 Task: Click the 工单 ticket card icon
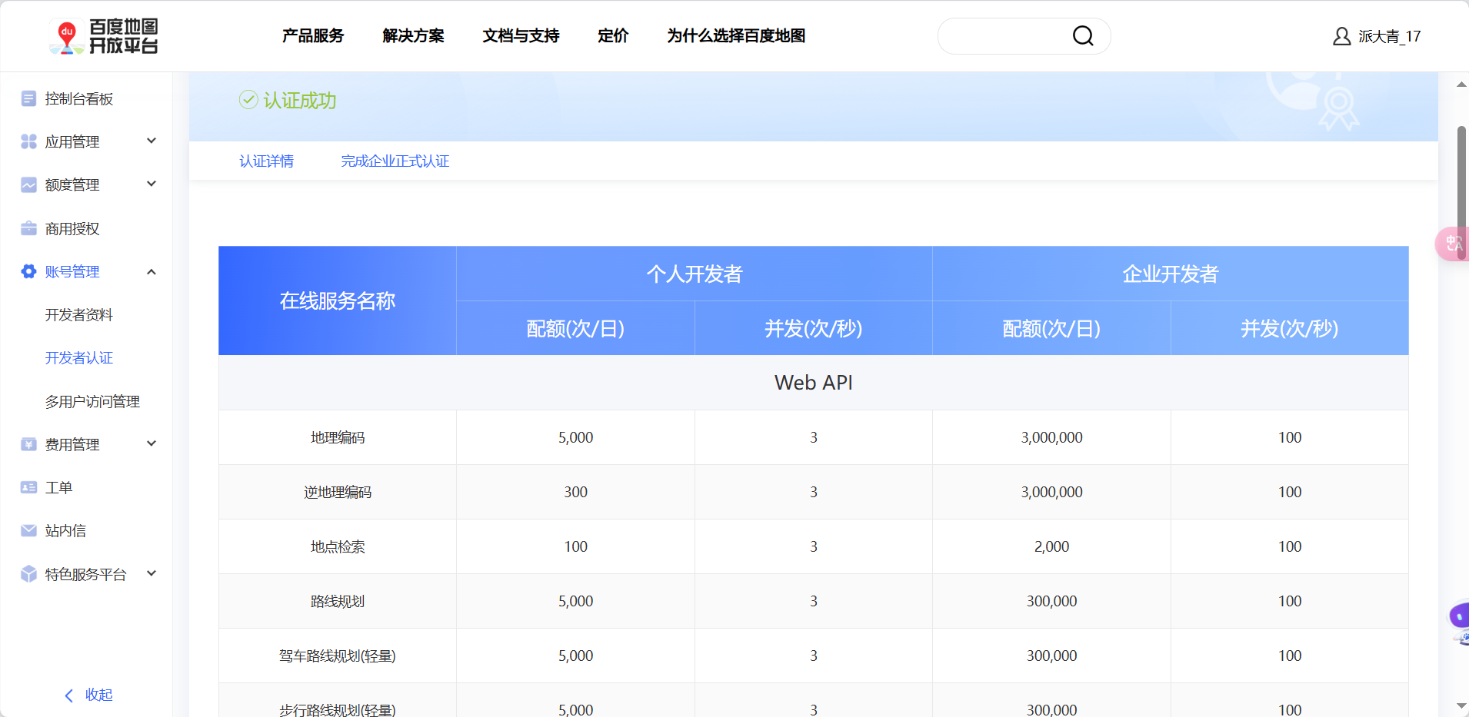(28, 487)
